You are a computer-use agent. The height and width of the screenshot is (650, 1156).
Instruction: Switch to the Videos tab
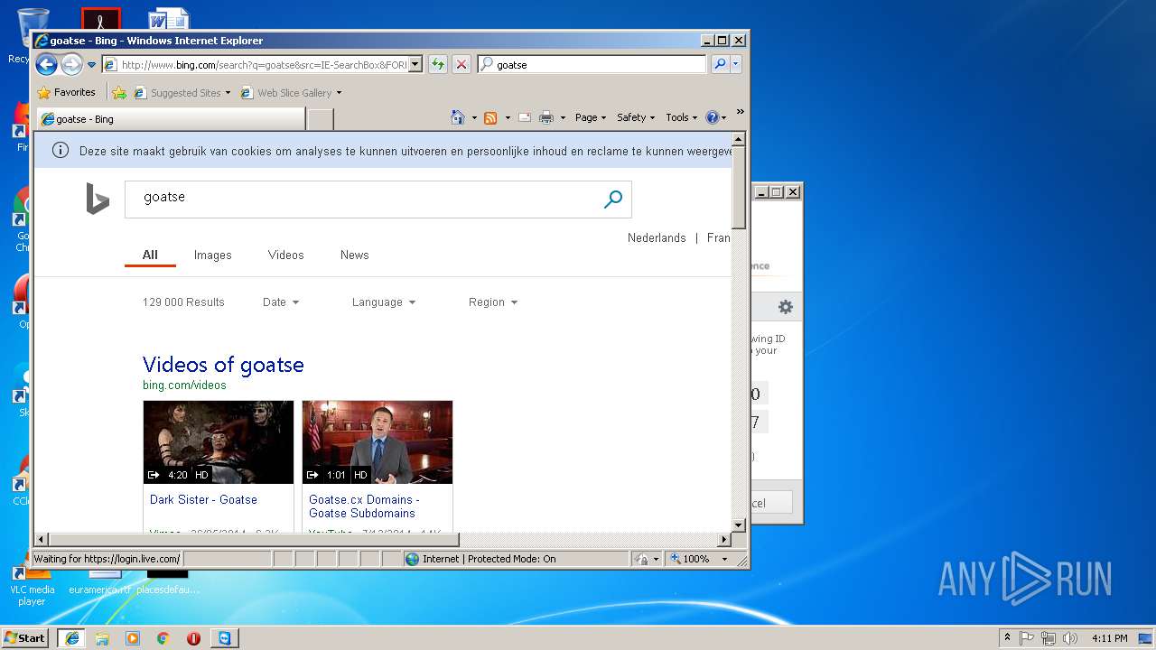[x=286, y=255]
